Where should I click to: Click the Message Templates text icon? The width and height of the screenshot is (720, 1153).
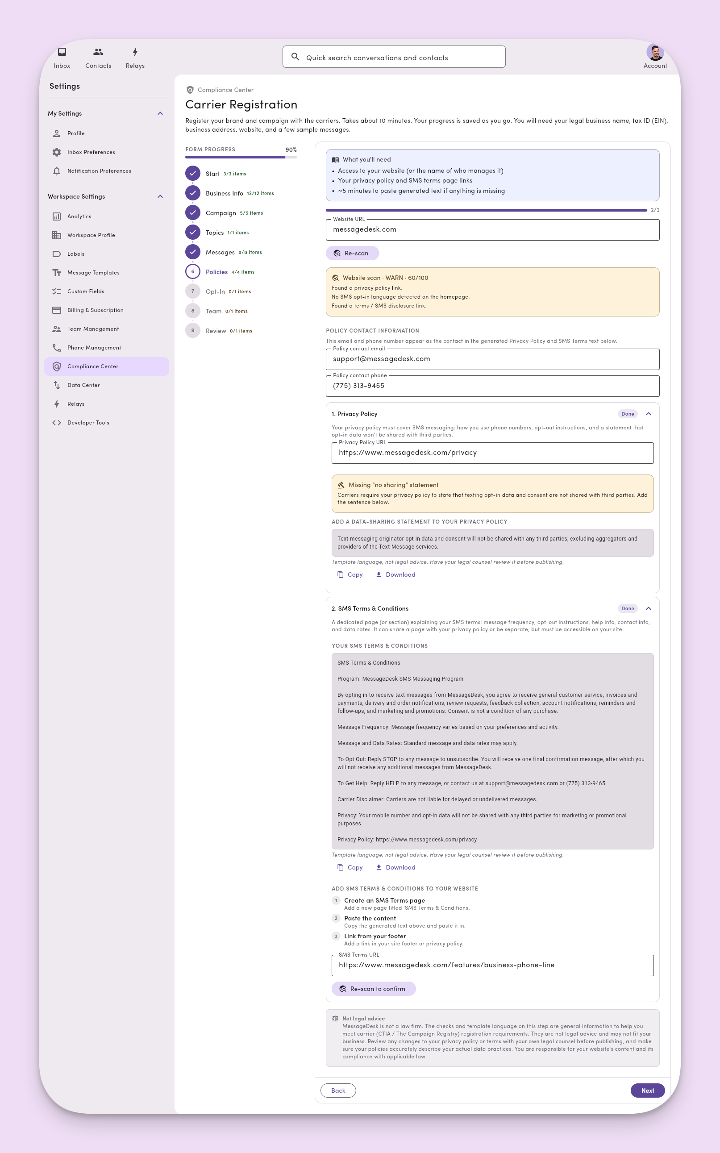[x=57, y=273]
